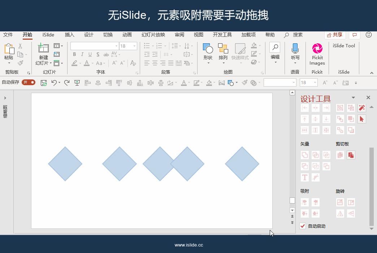Apply Italic formatting
Image resolution: width=377 pixels, height=253 pixels.
pos(82,54)
